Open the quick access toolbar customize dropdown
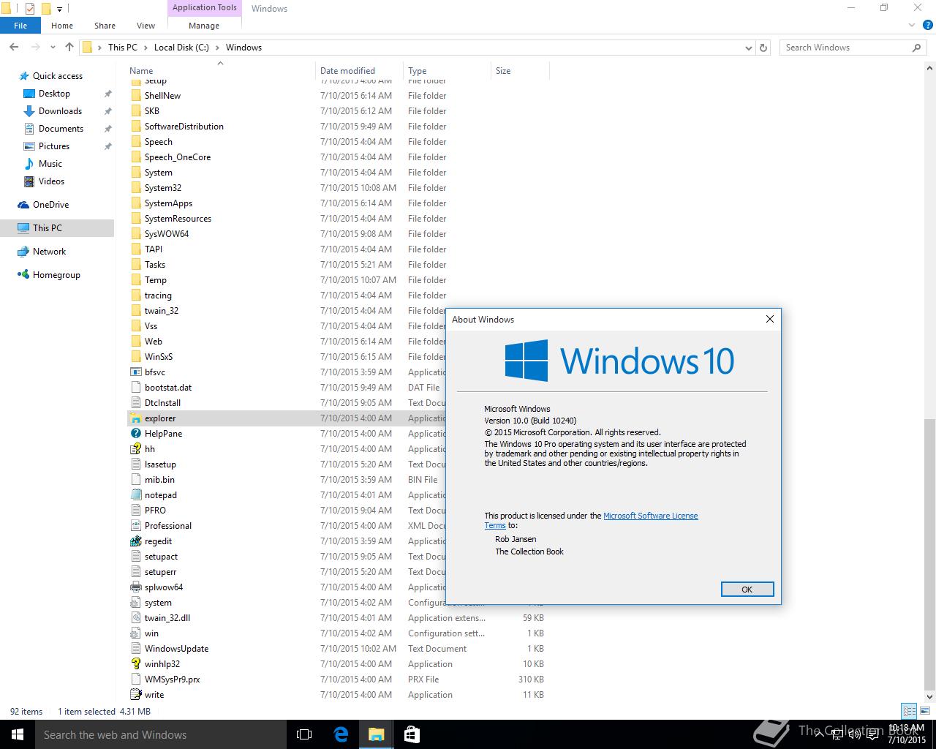Screen dimensions: 936x749 60,10
